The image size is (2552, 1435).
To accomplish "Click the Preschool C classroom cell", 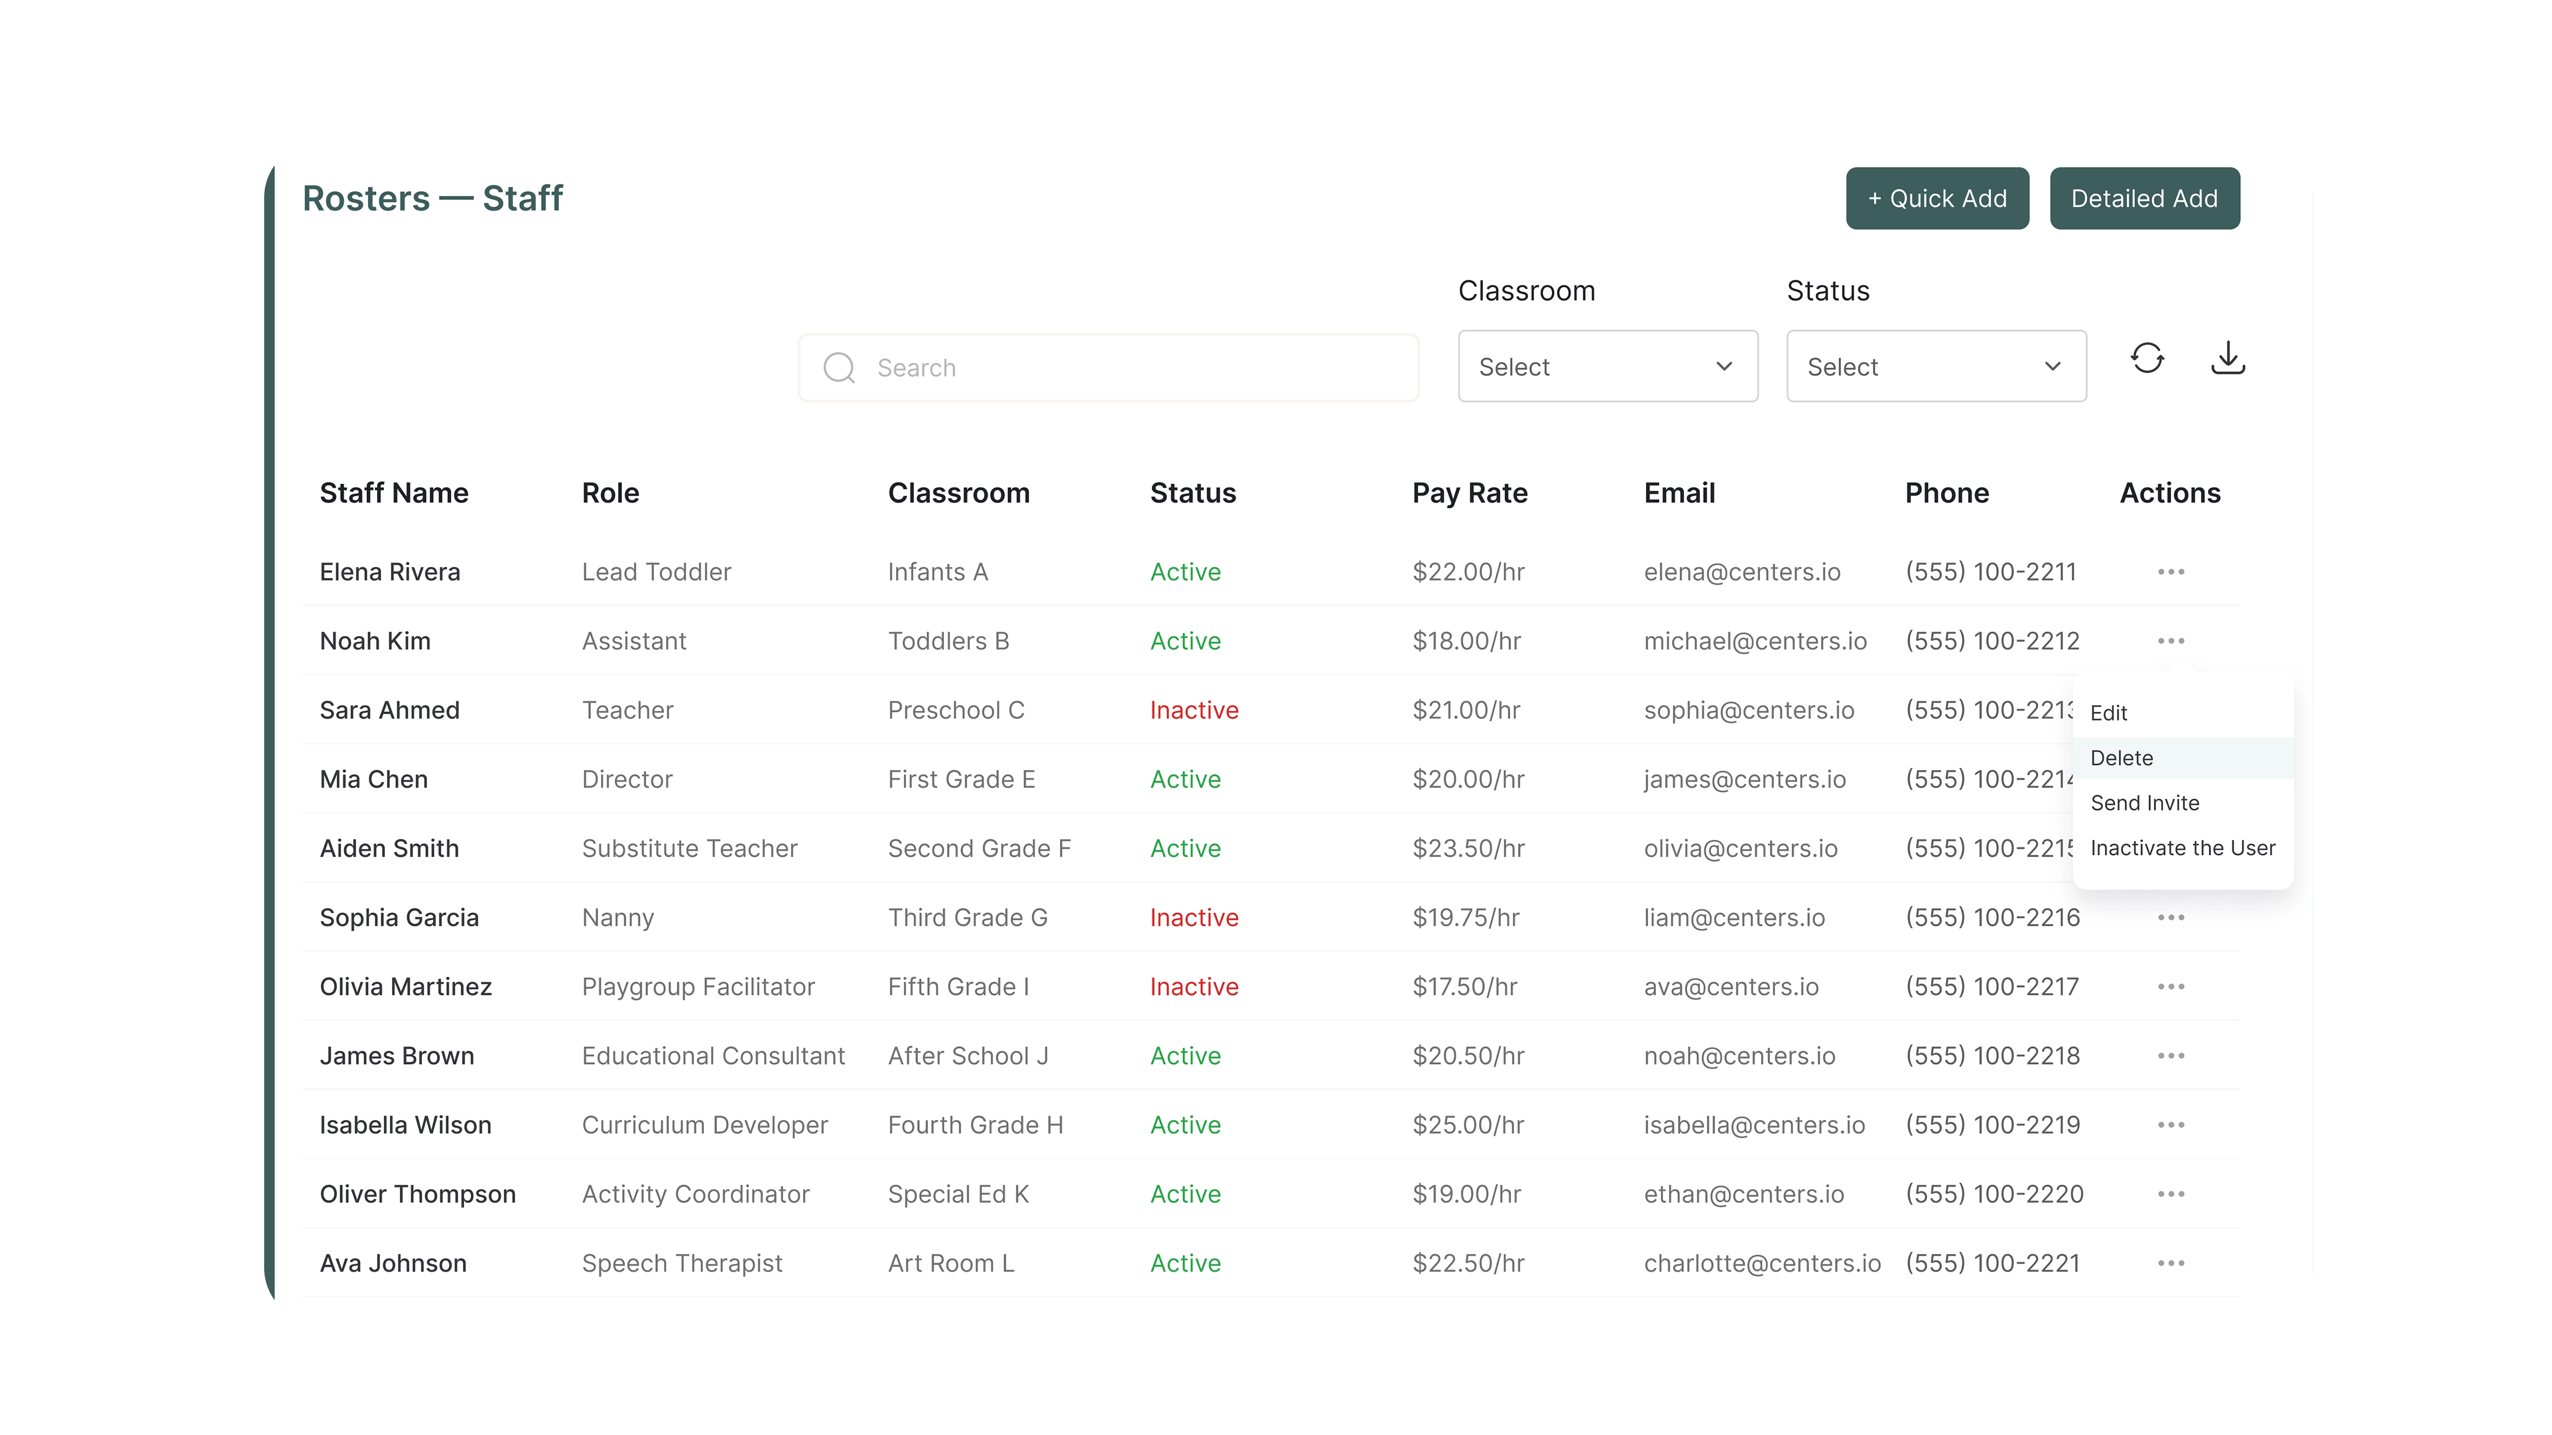I will [956, 711].
